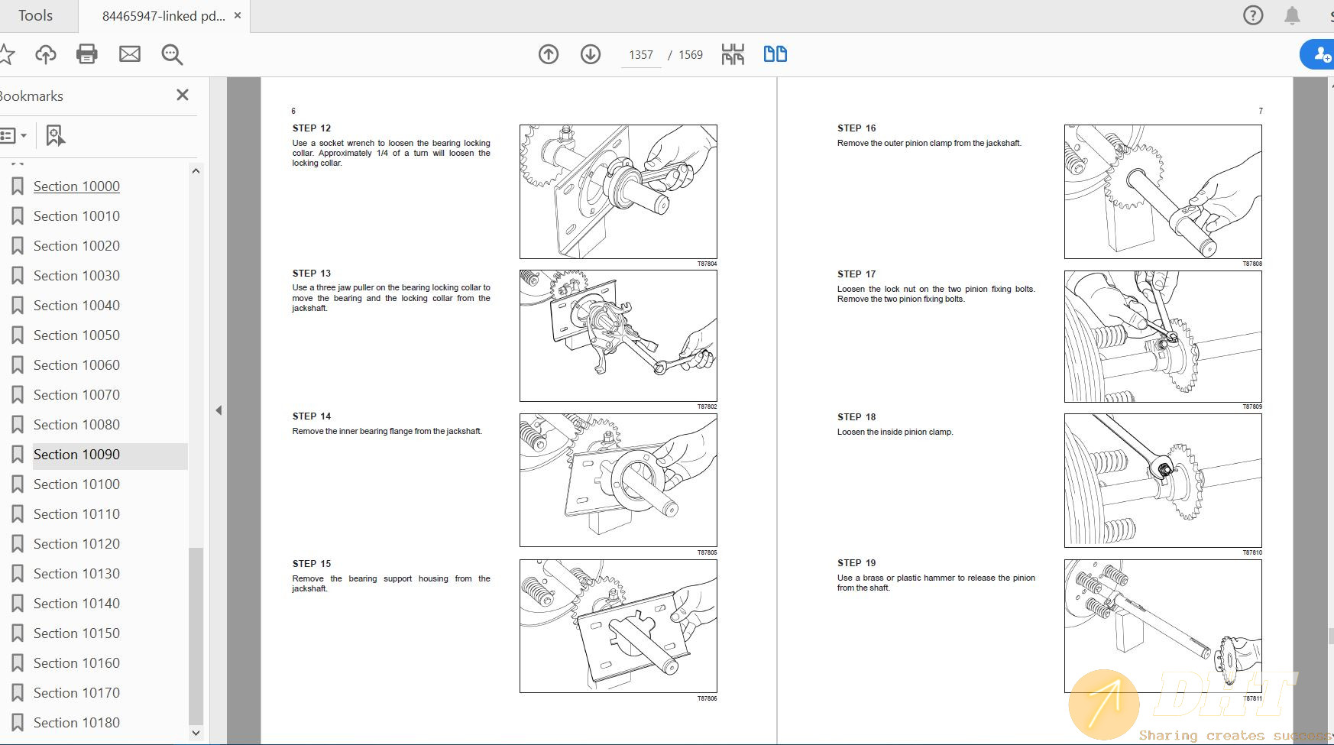Viewport: 1334px width, 745px height.
Task: Open the bookmarks options dropdown menu
Action: [x=14, y=136]
